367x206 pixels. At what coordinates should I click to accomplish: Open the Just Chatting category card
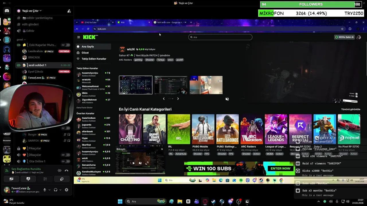(130, 129)
